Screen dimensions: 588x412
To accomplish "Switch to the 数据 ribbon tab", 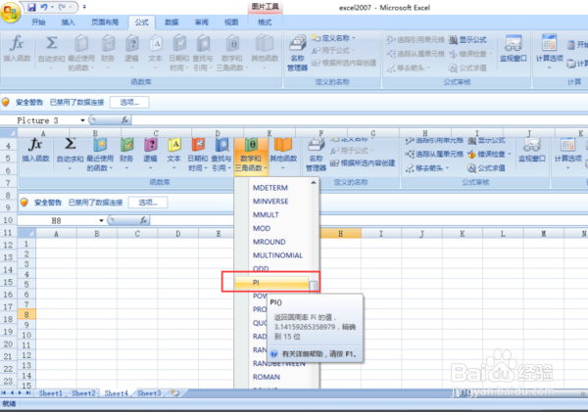I will (171, 23).
